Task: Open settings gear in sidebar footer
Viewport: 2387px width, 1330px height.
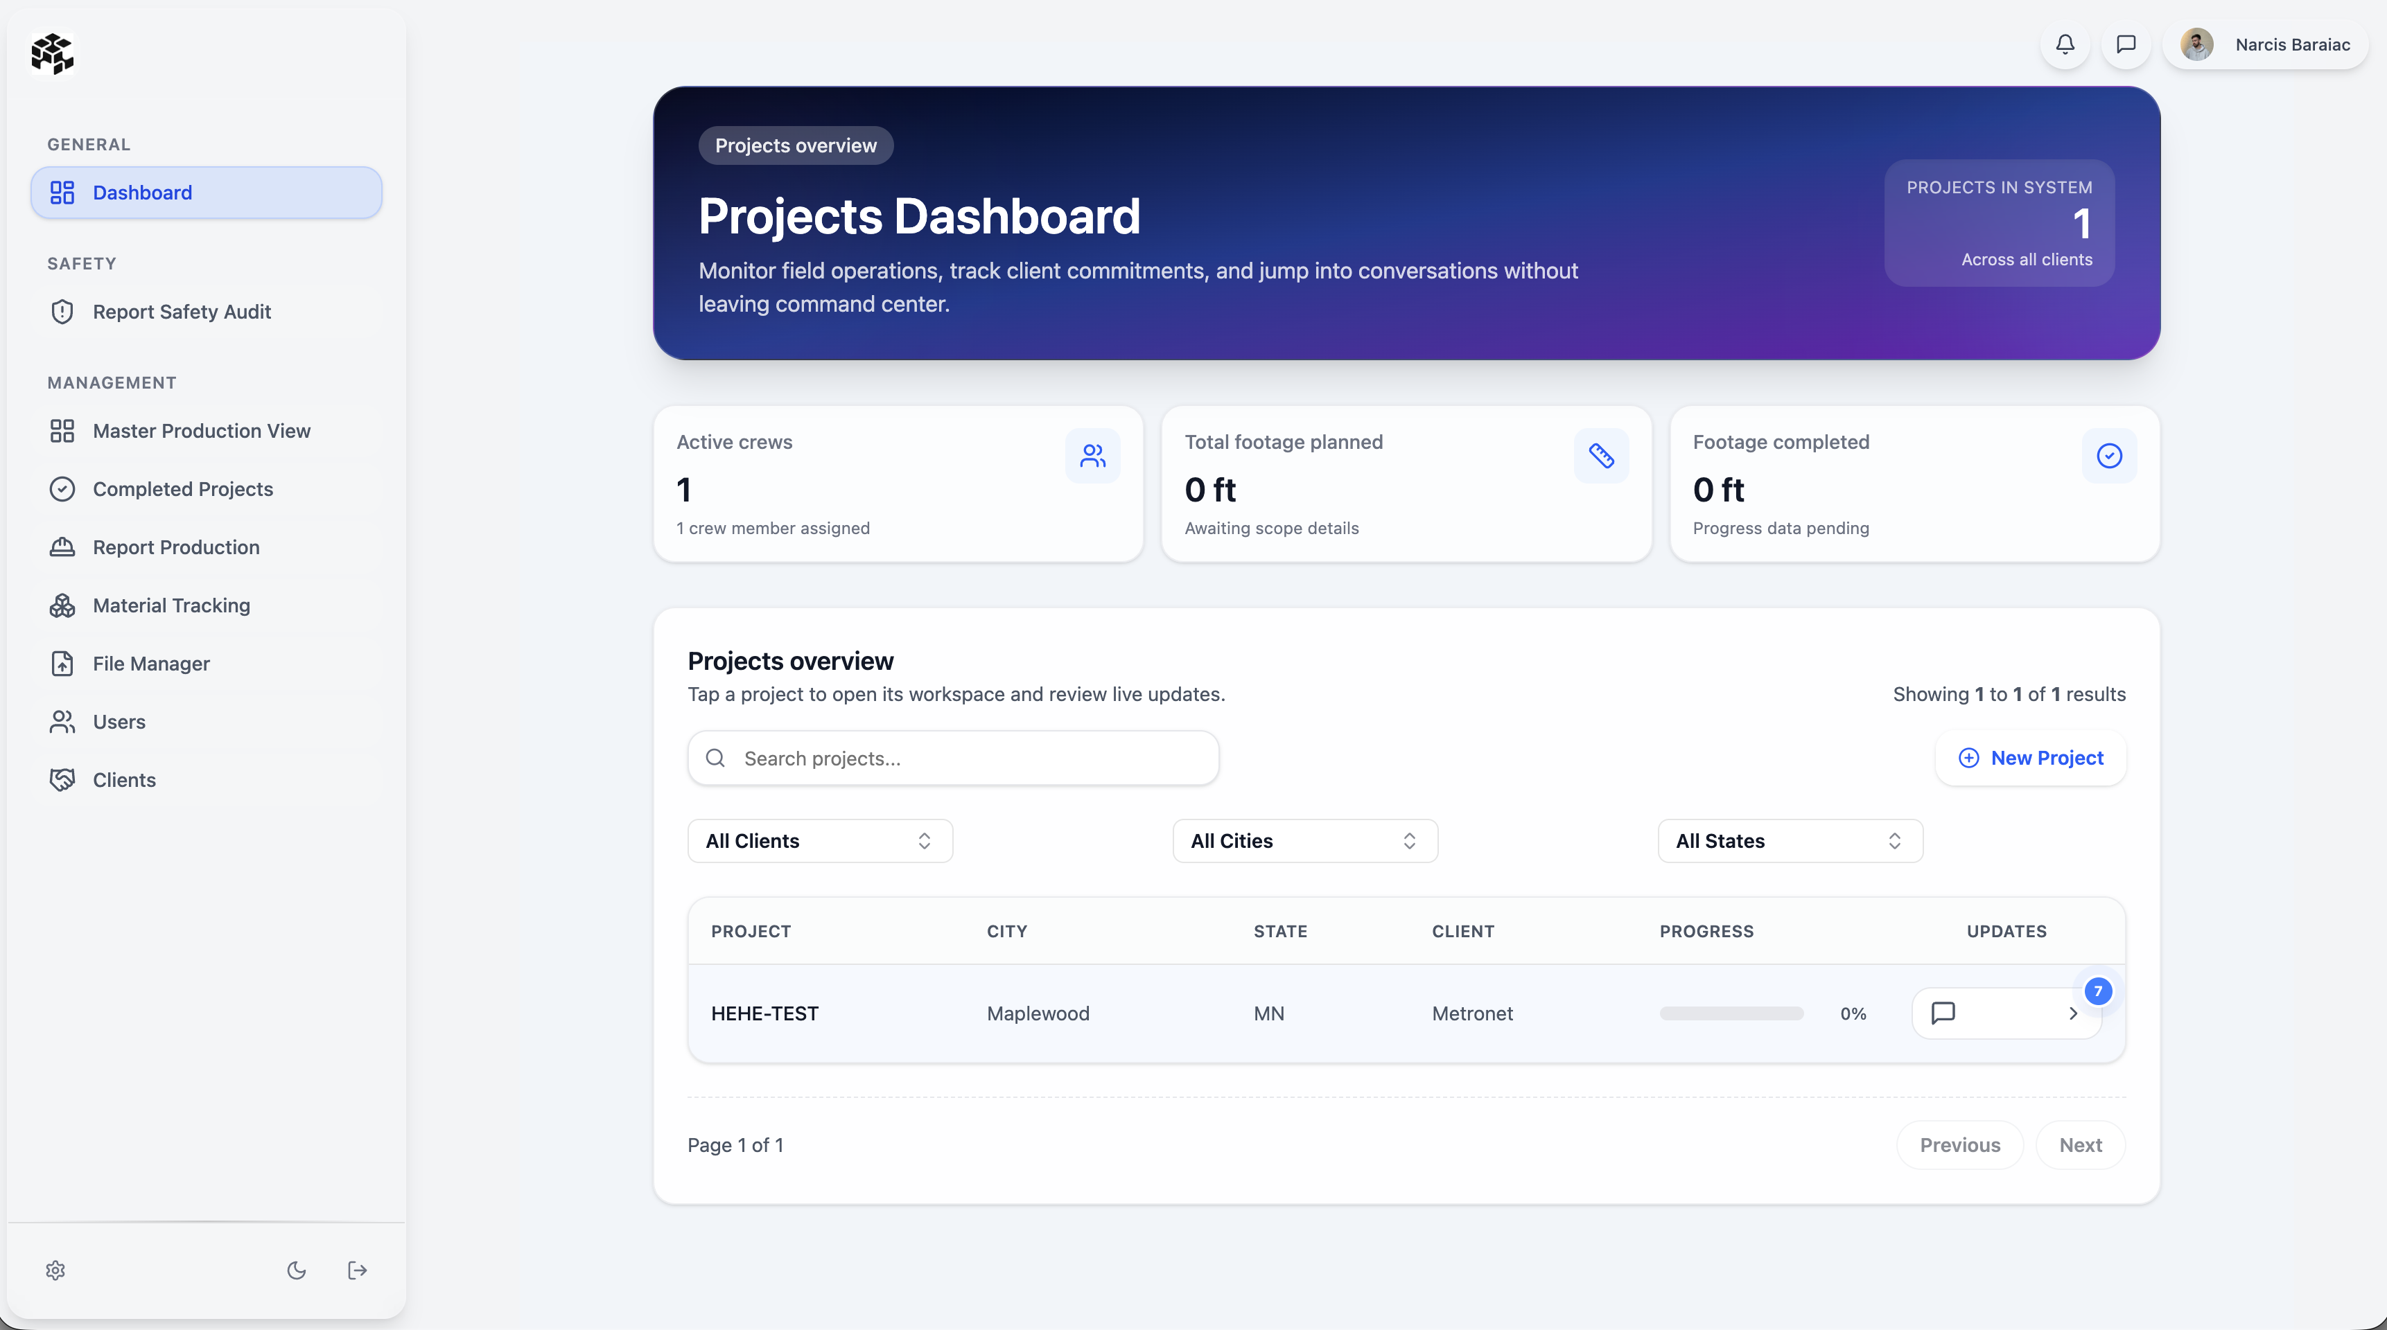Action: (55, 1270)
